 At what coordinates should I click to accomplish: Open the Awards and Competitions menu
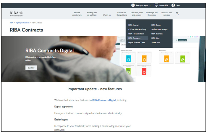coord(122,14)
